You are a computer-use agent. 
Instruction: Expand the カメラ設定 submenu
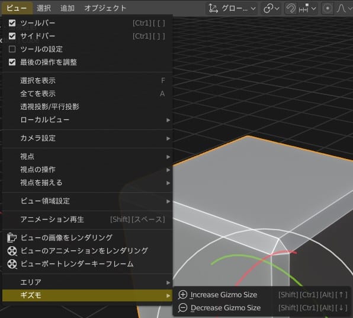[x=87, y=138]
